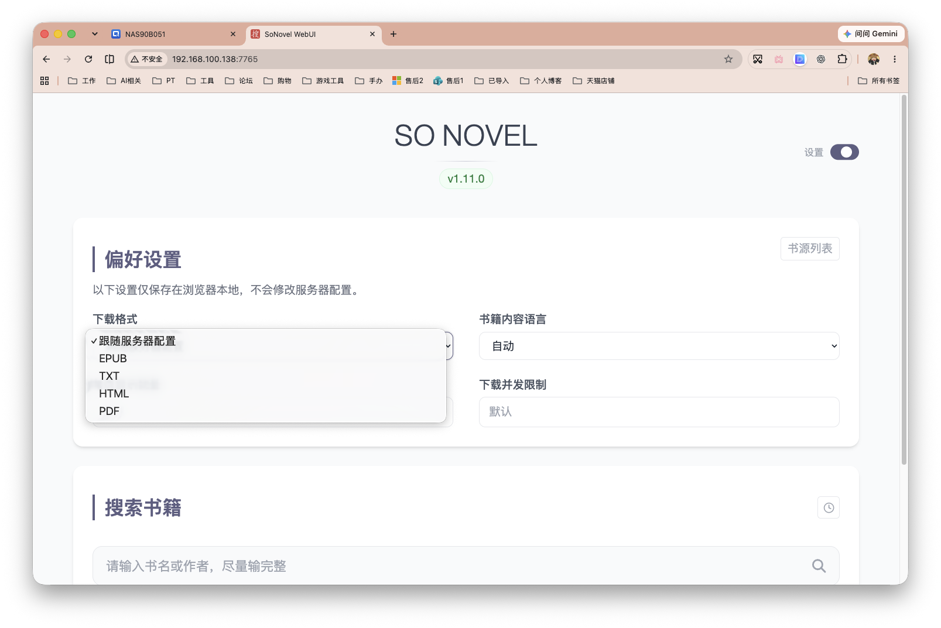Open the apps grid in bookmarks bar
The image size is (941, 628).
pyautogui.click(x=45, y=81)
